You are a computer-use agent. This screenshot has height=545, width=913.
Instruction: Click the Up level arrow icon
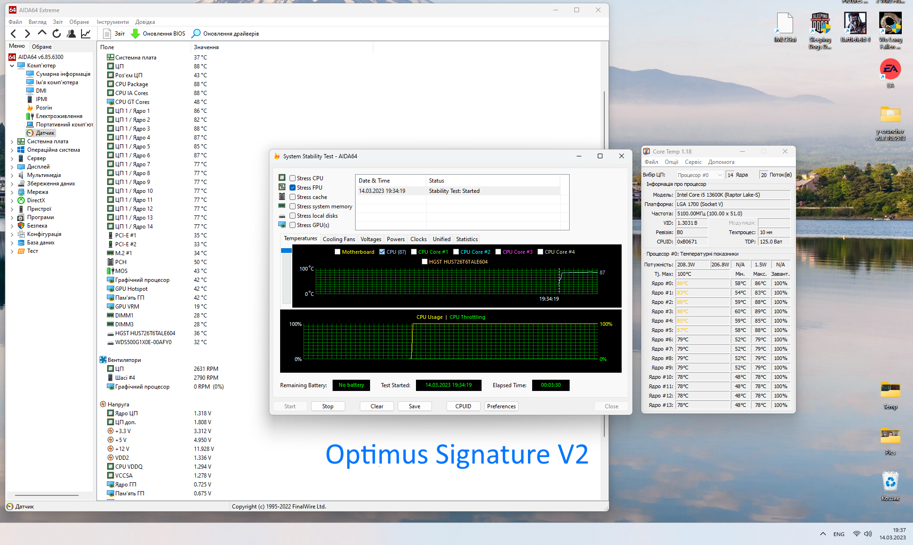(42, 33)
